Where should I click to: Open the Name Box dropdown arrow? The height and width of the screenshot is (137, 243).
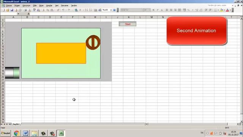point(18,14)
